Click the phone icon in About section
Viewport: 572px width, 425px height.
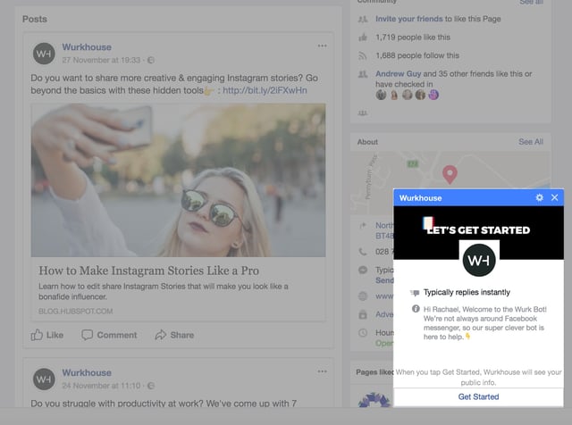363,252
